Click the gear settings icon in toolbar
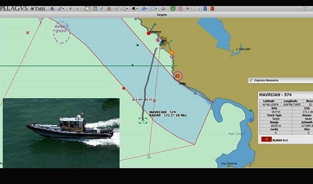 [163, 8]
